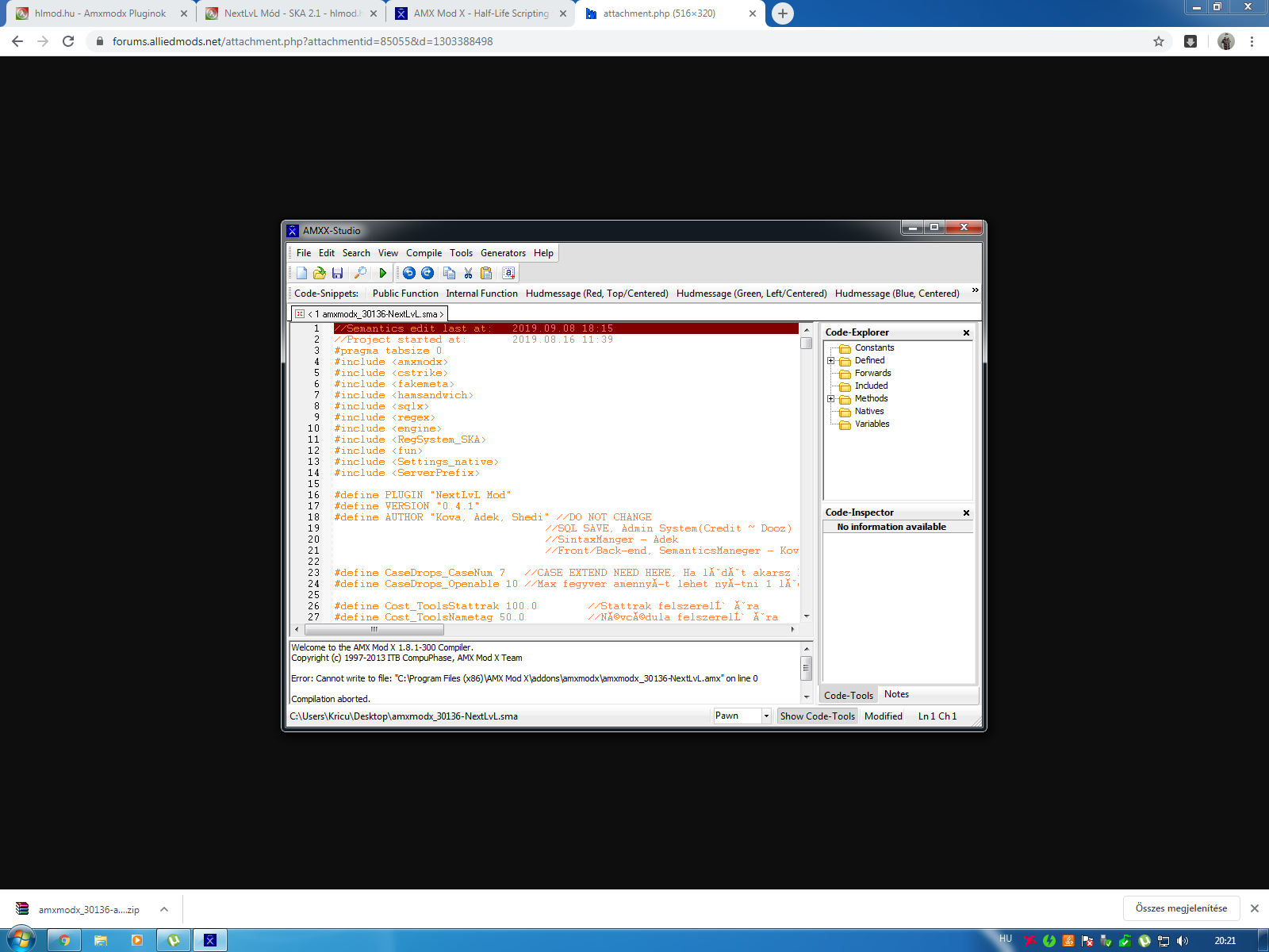Select Constants node in Code-Explorer
Viewport: 1269px width, 952px height.
874,347
